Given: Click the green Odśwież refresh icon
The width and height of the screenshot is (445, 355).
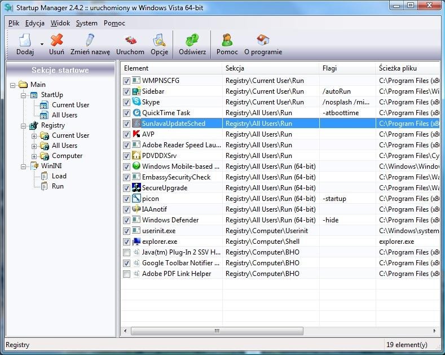Looking at the screenshot, I should tap(192, 41).
